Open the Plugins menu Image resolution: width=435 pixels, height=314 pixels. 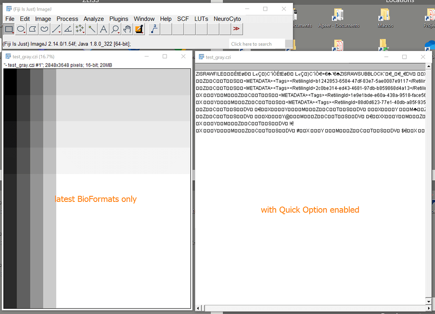pos(119,19)
